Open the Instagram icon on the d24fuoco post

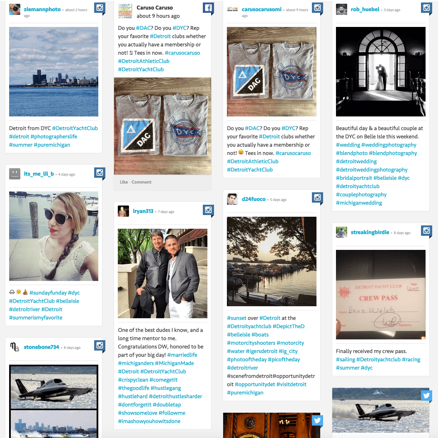[x=317, y=198]
